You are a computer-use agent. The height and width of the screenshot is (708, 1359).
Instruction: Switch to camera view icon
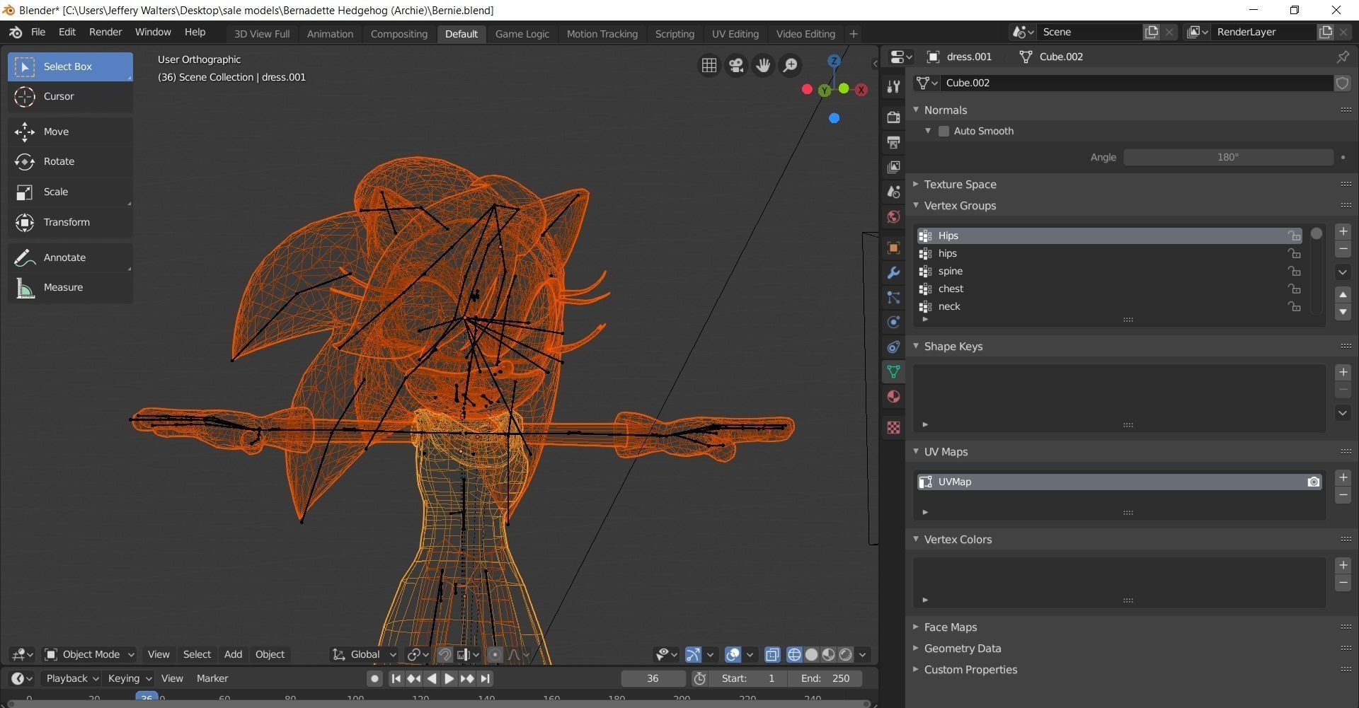click(x=736, y=65)
